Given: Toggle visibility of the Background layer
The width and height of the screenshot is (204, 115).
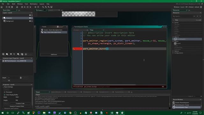Looking at the screenshot, I should click(x=30, y=21).
